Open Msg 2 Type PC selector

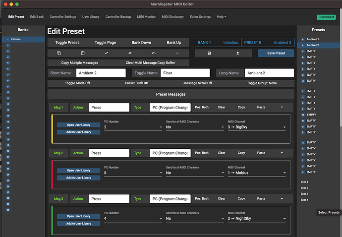point(170,153)
